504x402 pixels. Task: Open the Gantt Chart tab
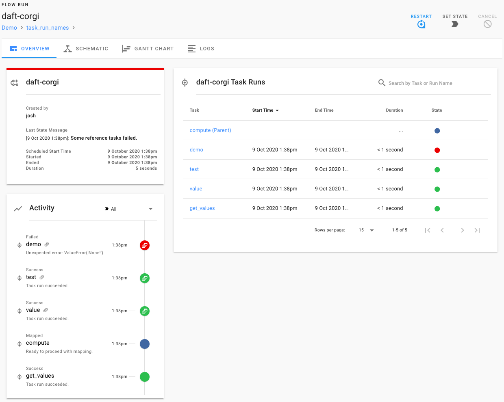148,49
